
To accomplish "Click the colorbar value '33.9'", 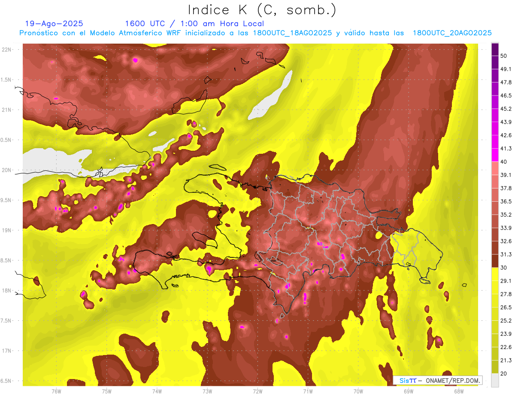I will (x=506, y=228).
